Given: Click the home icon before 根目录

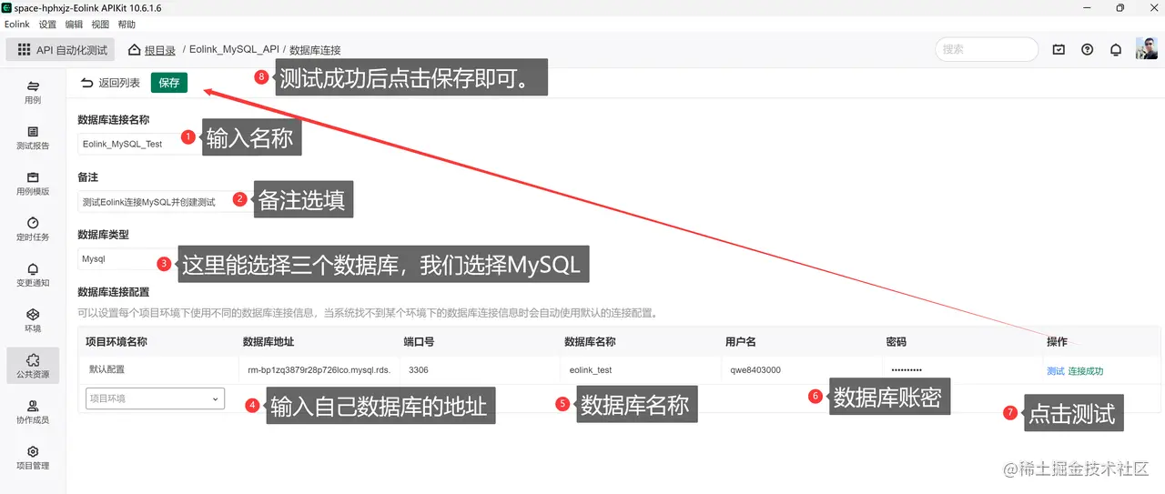Looking at the screenshot, I should (135, 49).
